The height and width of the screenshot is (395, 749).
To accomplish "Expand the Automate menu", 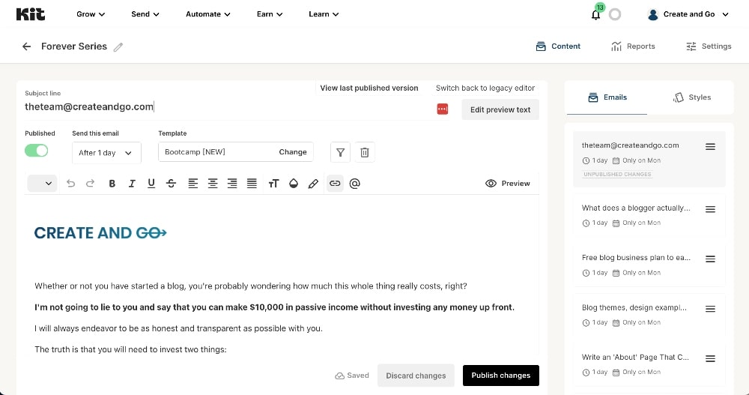I will [208, 14].
